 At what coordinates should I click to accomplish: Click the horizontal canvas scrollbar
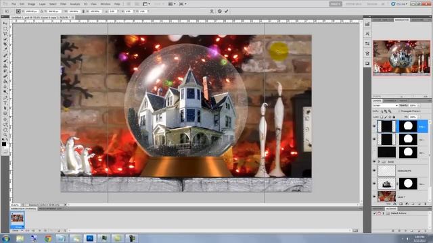pyautogui.click(x=212, y=205)
